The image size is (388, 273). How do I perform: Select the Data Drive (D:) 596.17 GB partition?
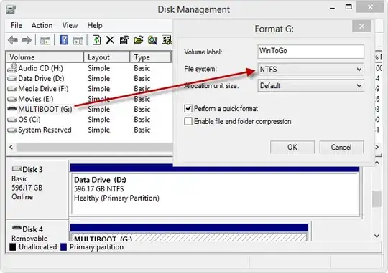[216, 194]
